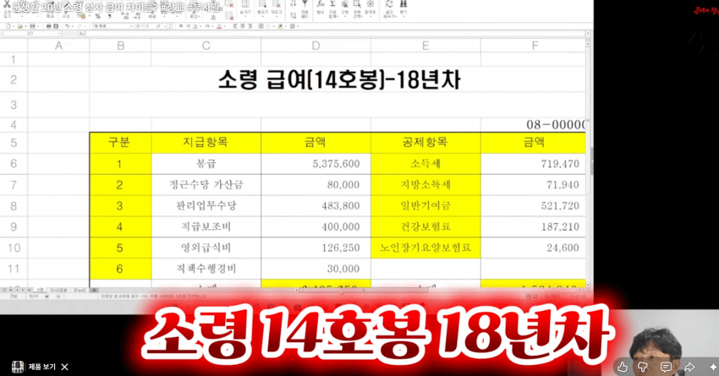Switch to the 소령 sheet tab

click(x=40, y=290)
